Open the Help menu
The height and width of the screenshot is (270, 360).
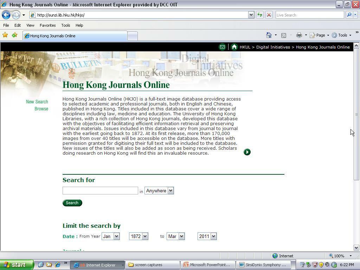tap(79, 25)
